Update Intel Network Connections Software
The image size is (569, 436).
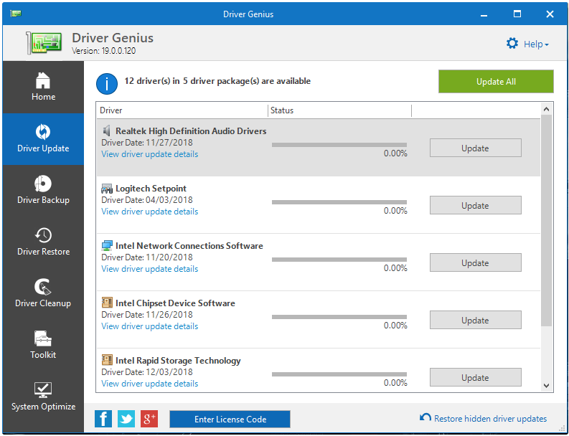[x=476, y=262]
